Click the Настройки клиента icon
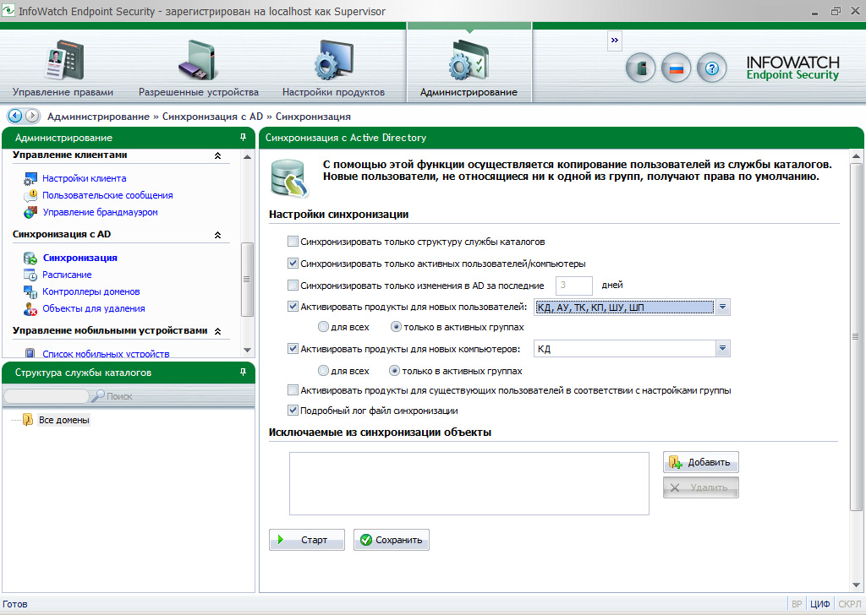Image resolution: width=866 pixels, height=615 pixels. point(30,179)
